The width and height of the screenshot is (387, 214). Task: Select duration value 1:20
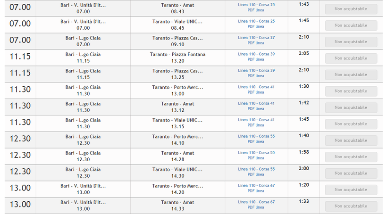(x=304, y=185)
